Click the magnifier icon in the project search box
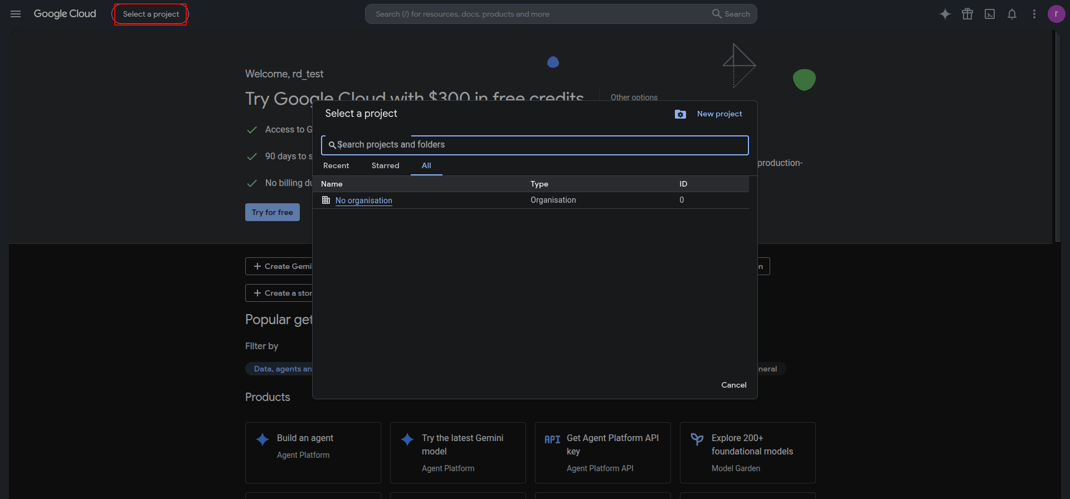1070x499 pixels. [x=332, y=145]
